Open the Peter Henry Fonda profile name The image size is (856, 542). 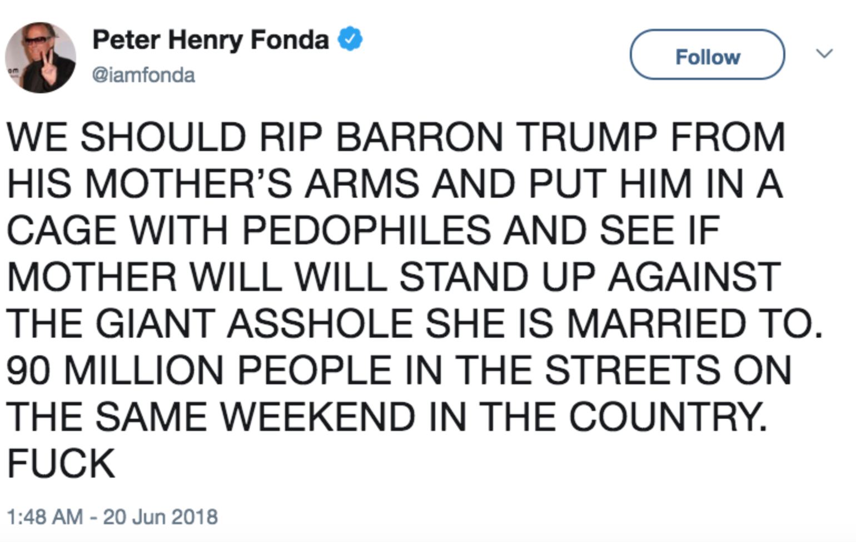(x=211, y=40)
